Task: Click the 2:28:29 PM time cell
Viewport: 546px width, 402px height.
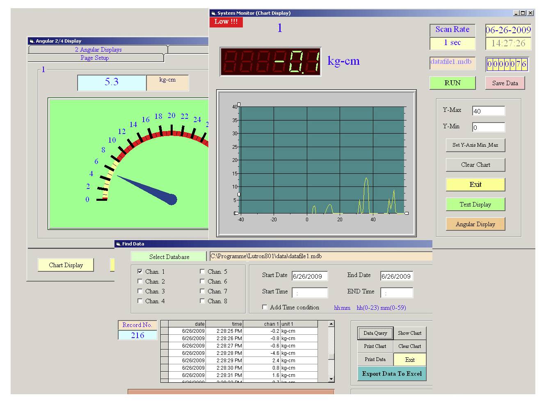Action: [x=224, y=361]
